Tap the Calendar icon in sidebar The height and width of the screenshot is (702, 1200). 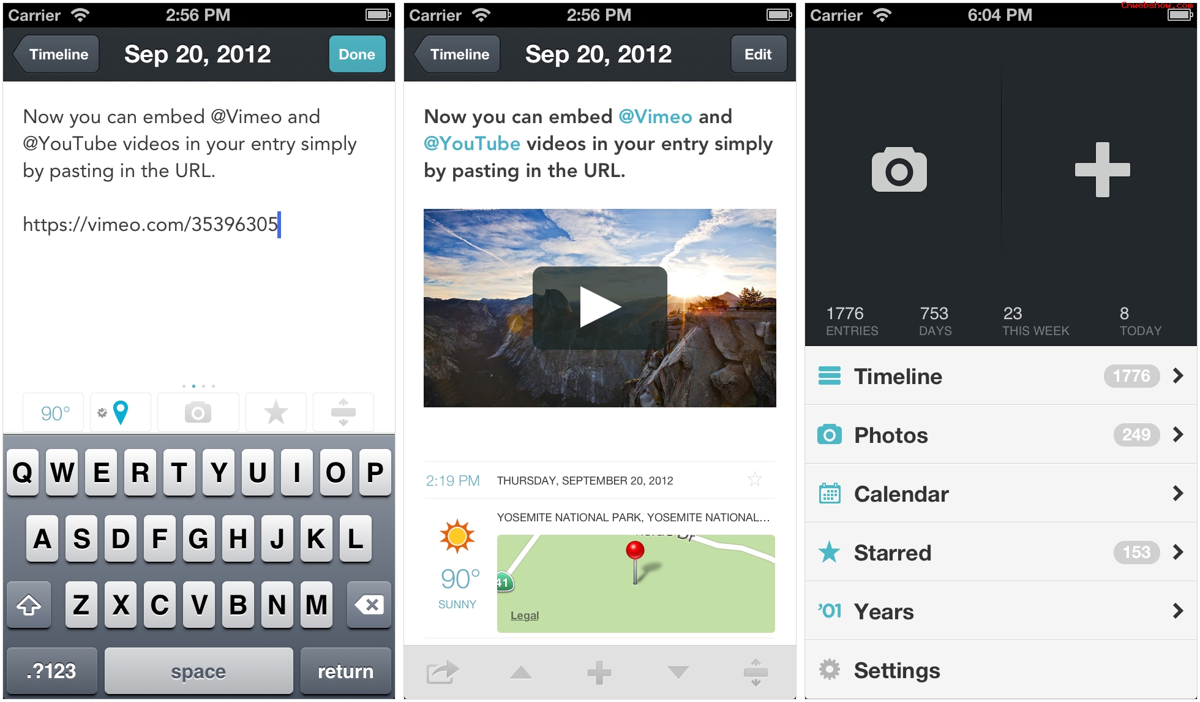[x=830, y=494]
